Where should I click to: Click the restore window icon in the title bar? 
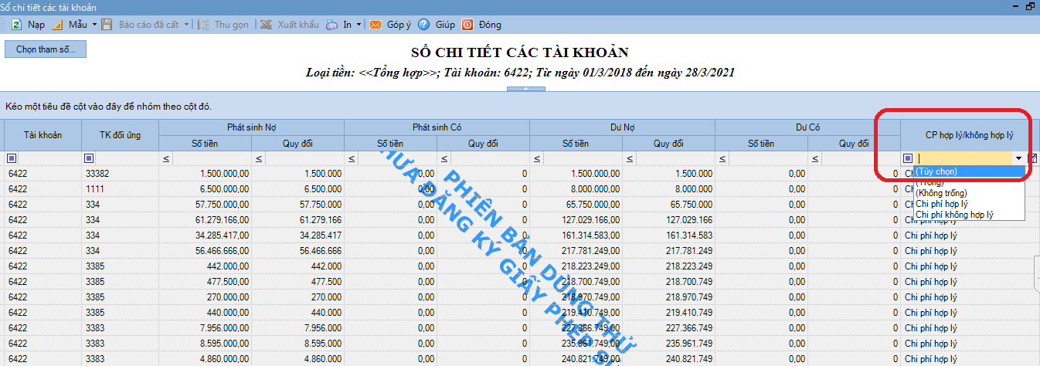1030,6
